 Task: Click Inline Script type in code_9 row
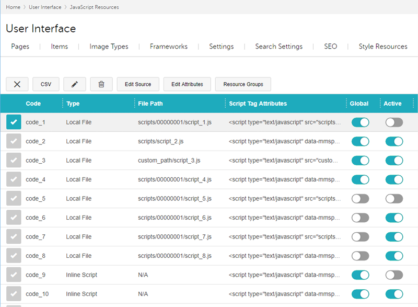point(82,275)
